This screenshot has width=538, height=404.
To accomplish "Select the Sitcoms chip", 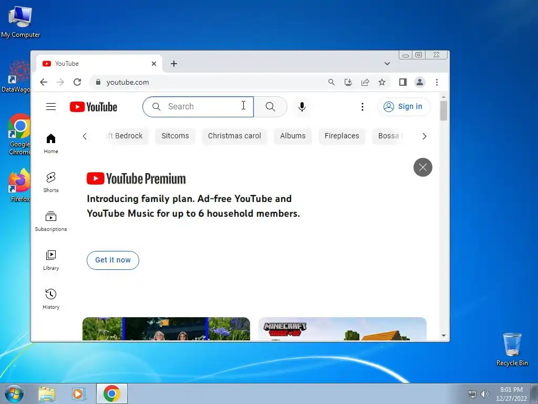I will click(x=175, y=136).
